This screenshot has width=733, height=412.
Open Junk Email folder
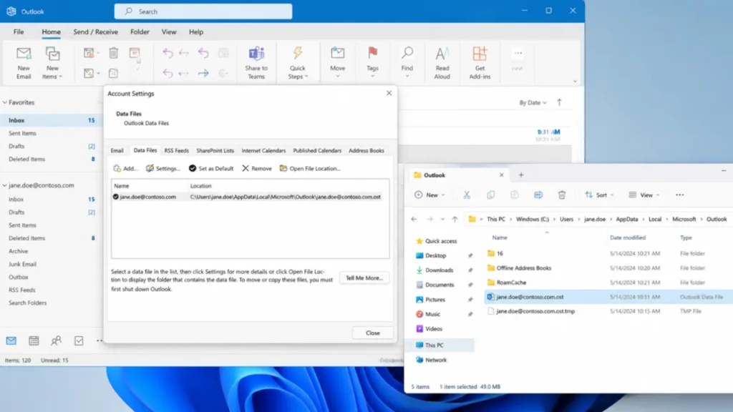22,264
